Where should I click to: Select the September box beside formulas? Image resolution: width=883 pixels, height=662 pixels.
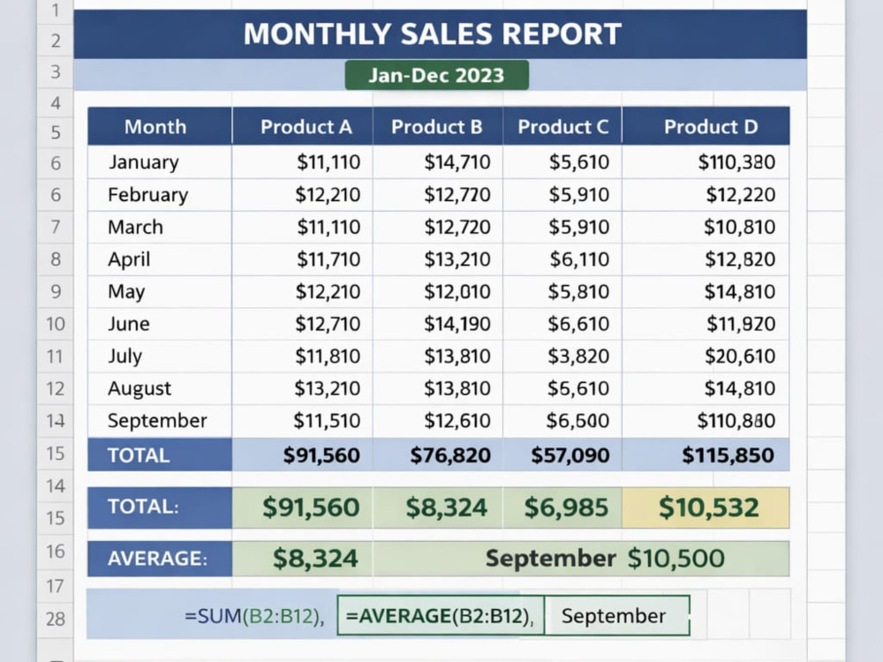point(617,615)
